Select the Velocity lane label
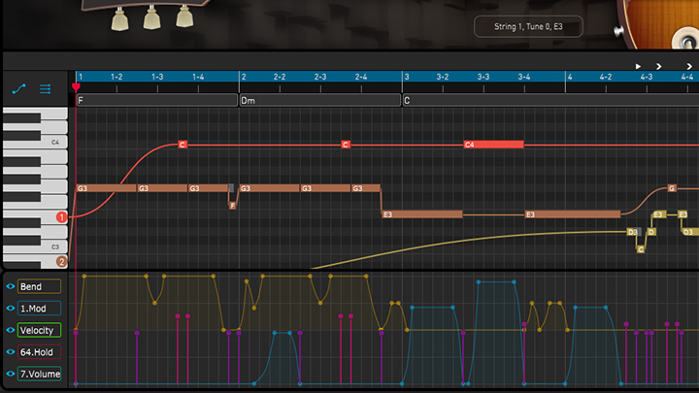Image resolution: width=699 pixels, height=393 pixels. [39, 331]
